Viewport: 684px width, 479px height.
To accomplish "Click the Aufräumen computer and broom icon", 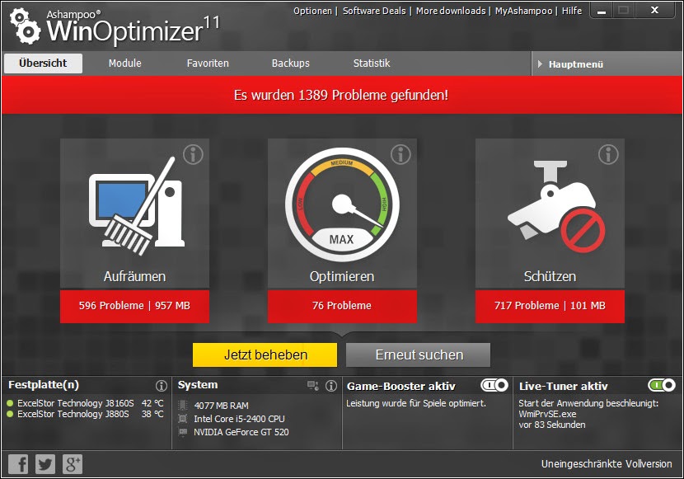I will (137, 206).
